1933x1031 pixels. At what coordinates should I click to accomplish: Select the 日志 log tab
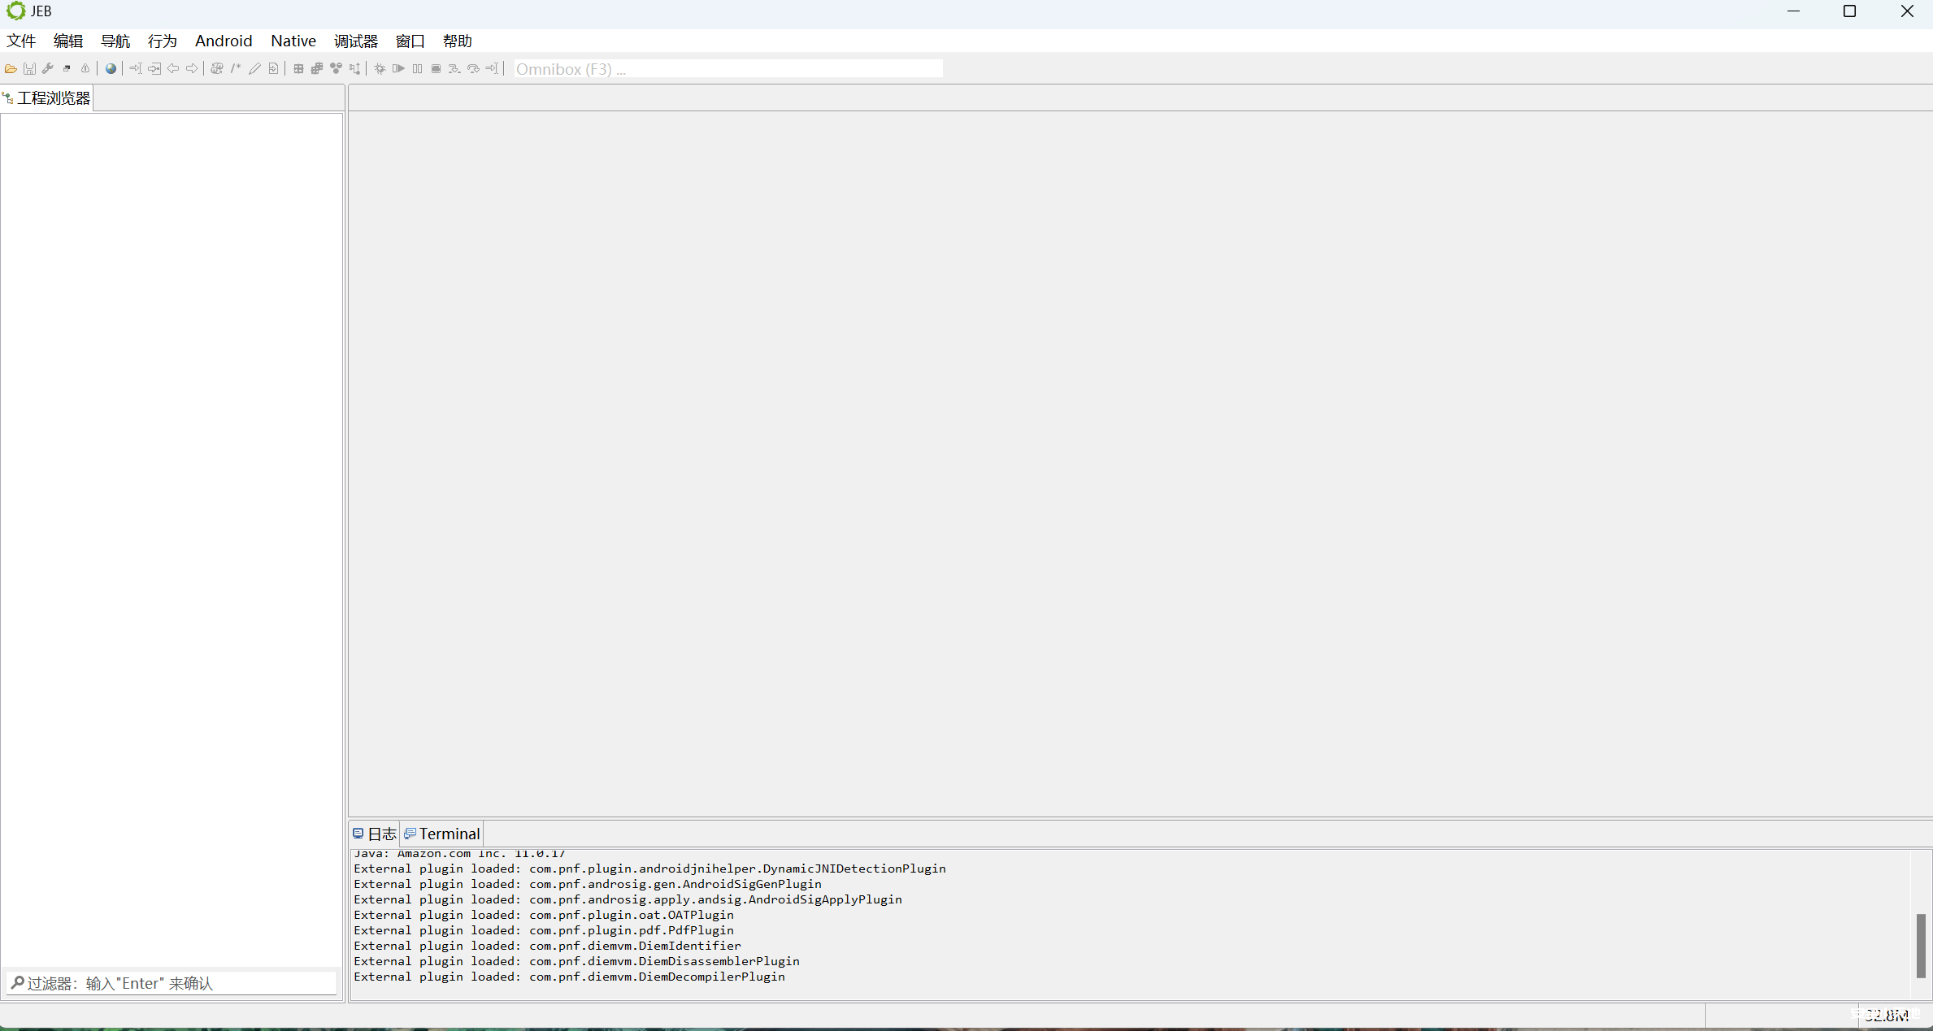click(375, 834)
